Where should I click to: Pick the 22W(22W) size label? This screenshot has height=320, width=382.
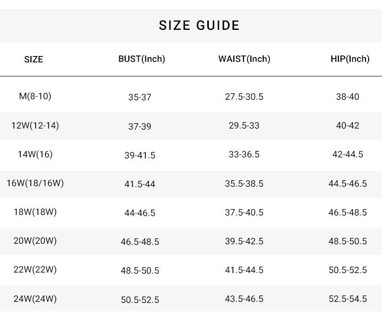[x=35, y=269]
